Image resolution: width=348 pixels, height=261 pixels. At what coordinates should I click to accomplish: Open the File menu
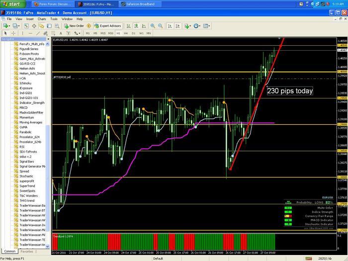pyautogui.click(x=9, y=19)
